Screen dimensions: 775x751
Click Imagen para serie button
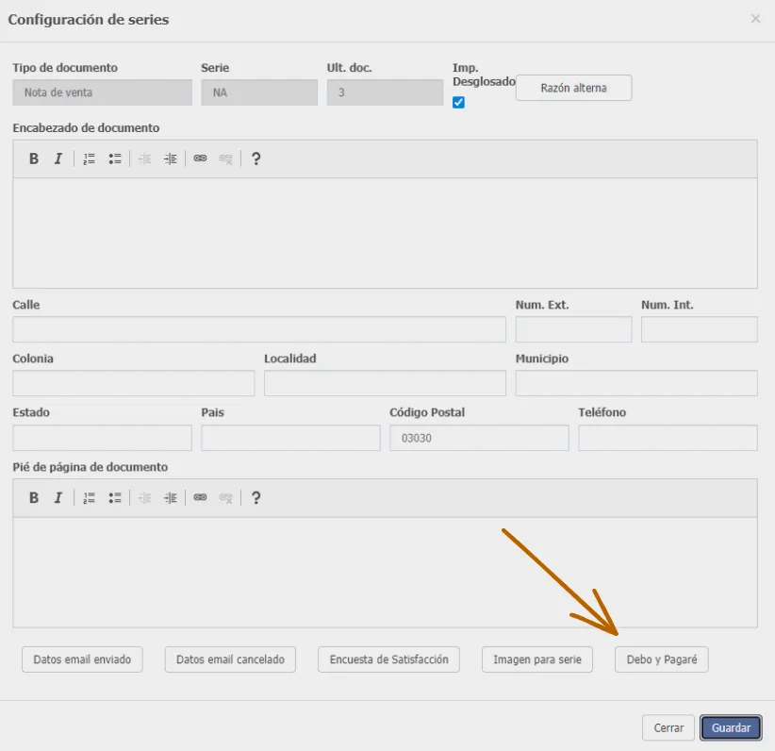(537, 659)
